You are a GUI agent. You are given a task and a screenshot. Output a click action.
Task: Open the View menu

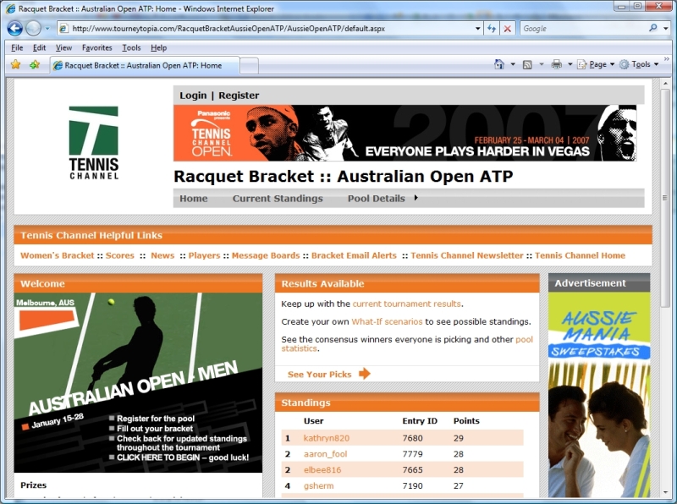coord(63,47)
